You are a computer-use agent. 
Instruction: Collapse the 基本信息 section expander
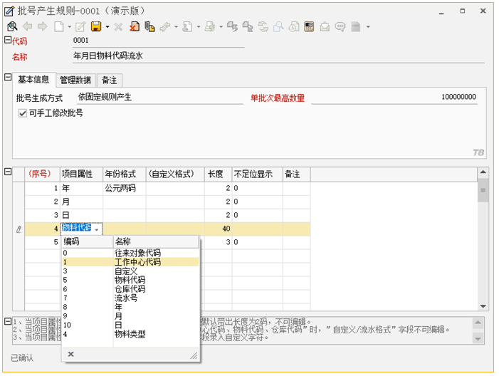coord(8,77)
